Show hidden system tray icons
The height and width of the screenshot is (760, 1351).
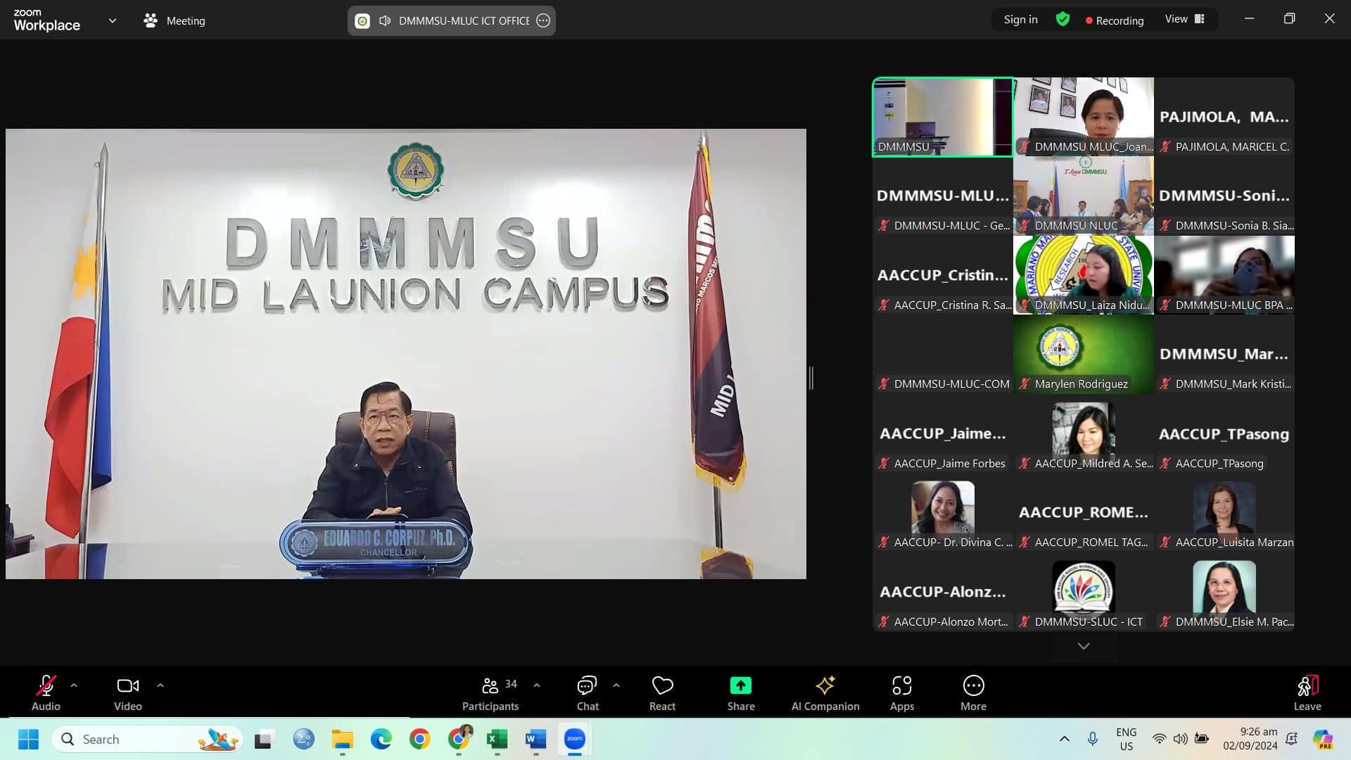(1065, 739)
